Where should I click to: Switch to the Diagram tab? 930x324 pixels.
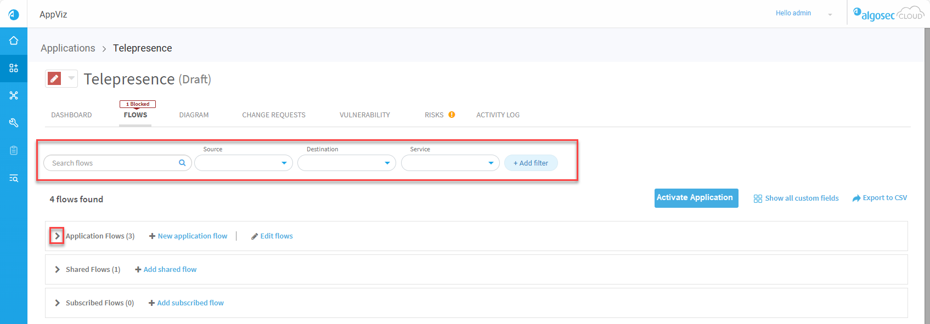coord(194,115)
